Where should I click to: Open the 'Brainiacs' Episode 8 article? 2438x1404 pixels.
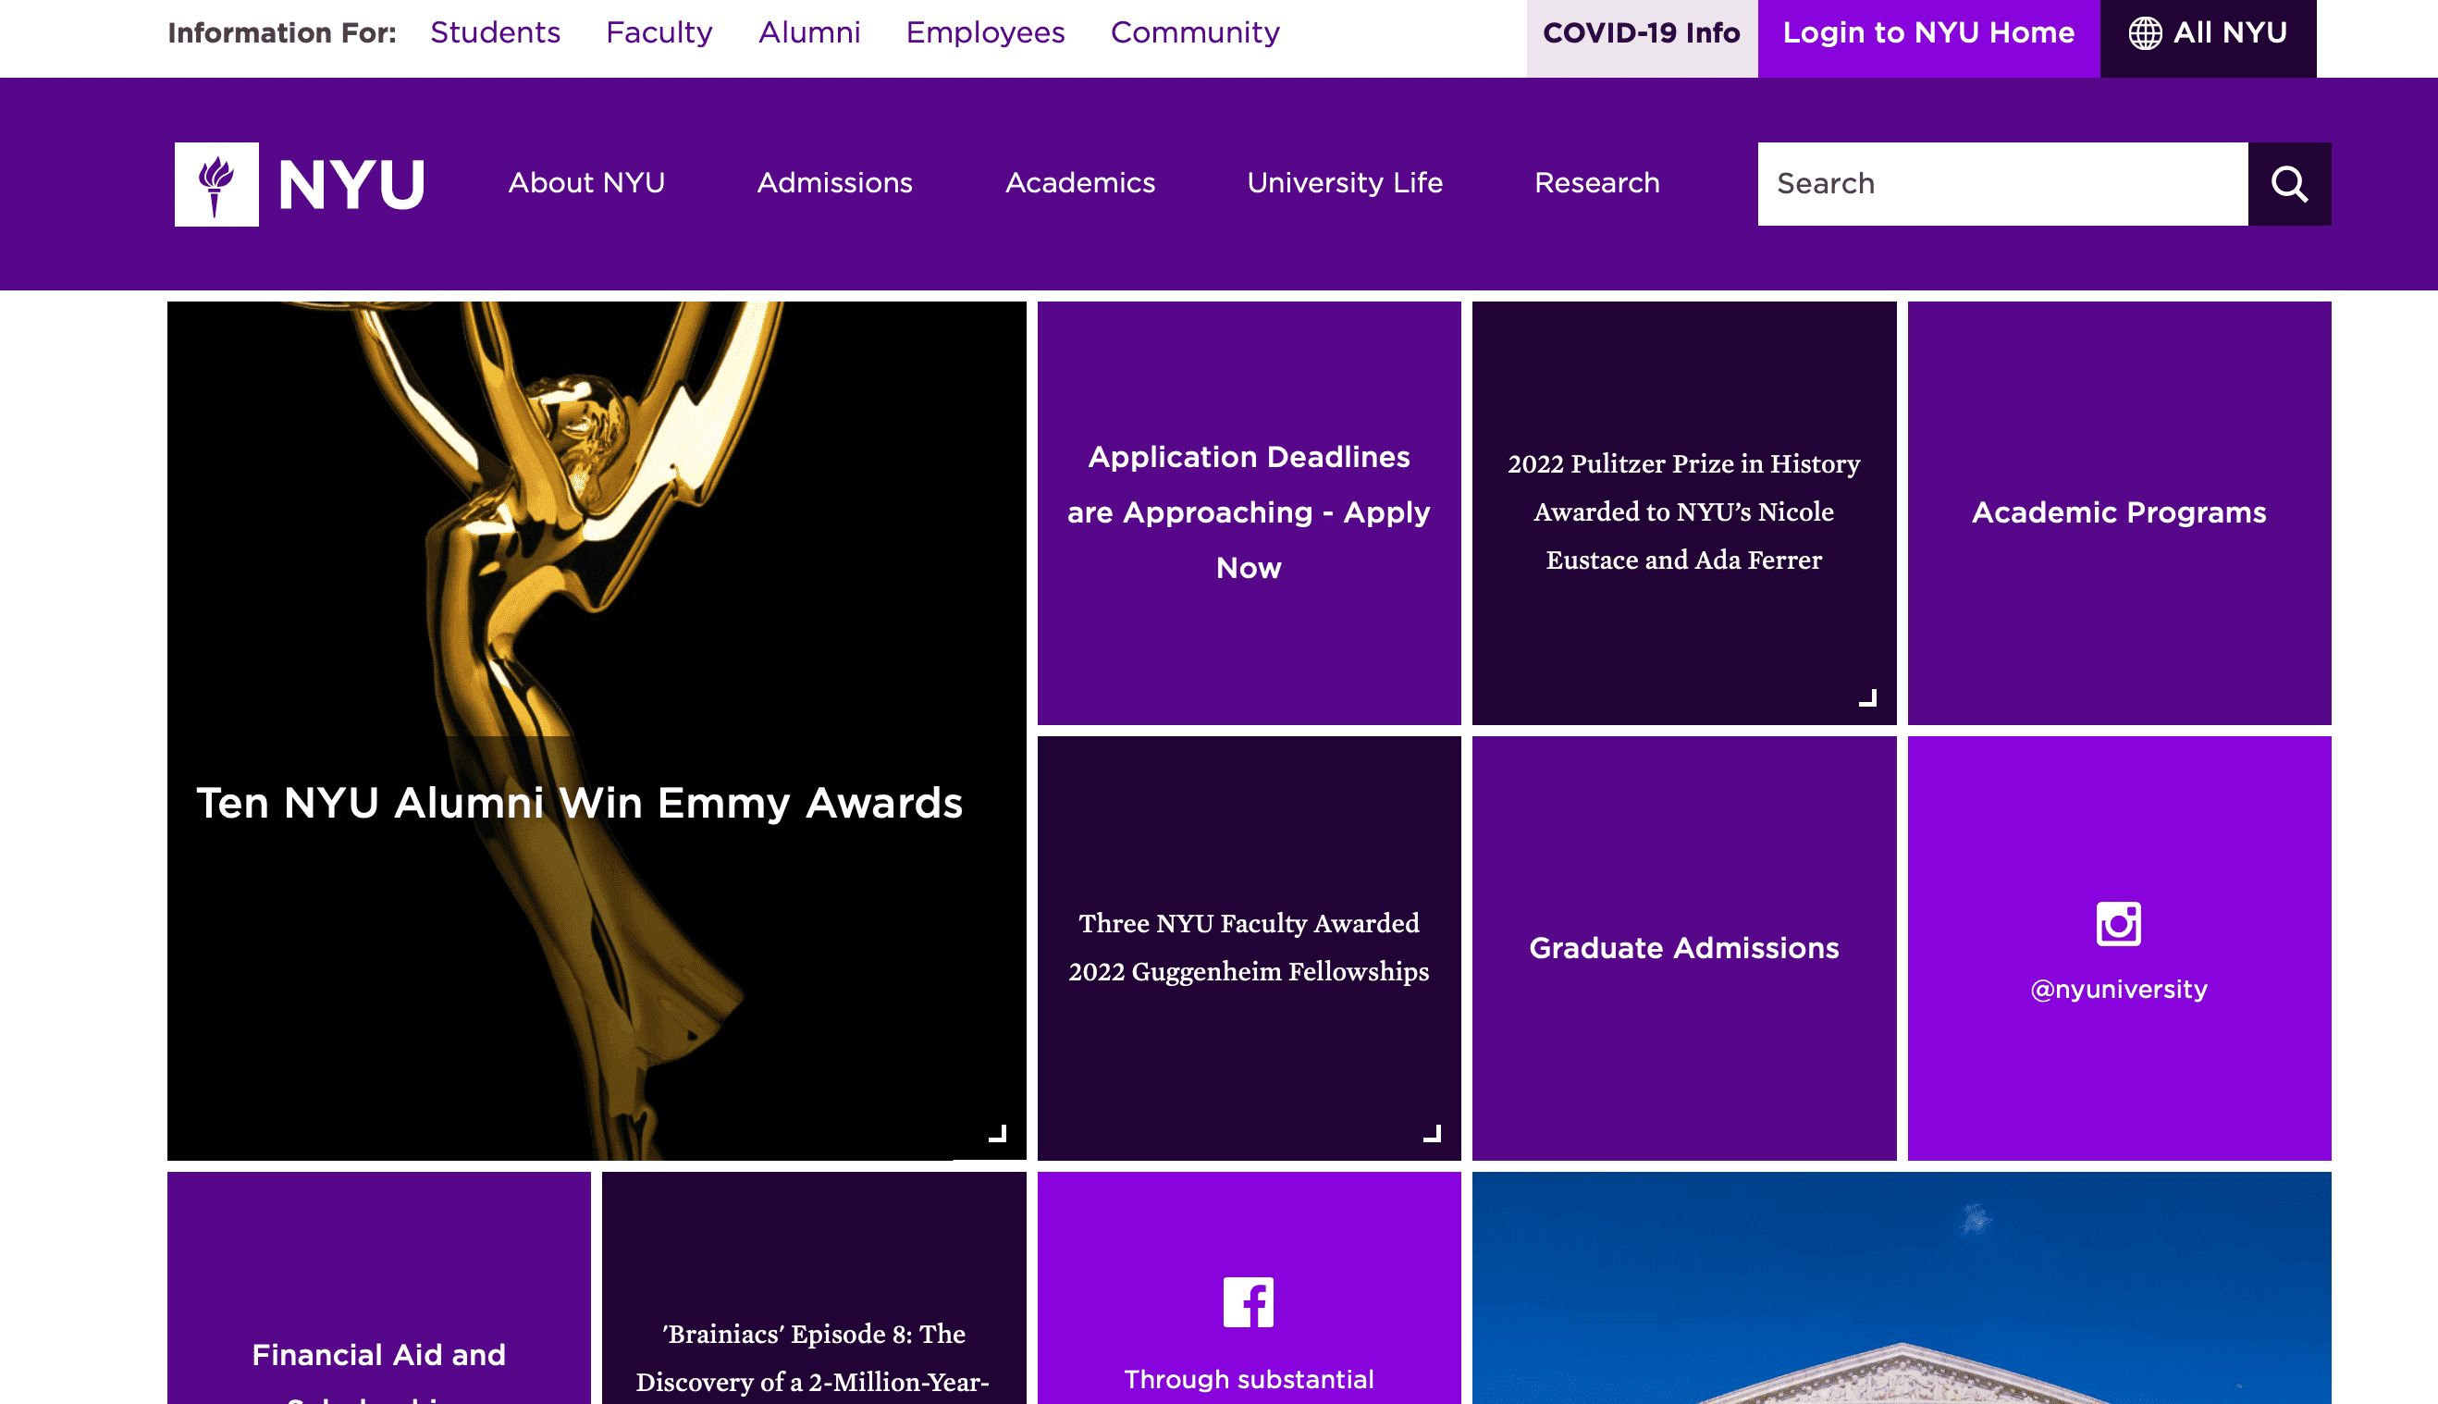814,1287
